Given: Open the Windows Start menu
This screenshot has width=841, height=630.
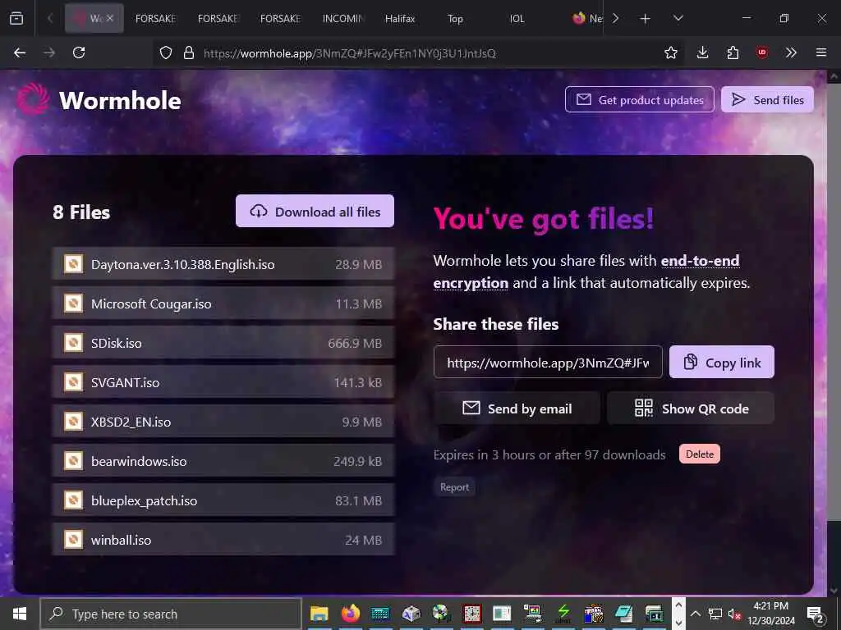Looking at the screenshot, I should tap(20, 614).
